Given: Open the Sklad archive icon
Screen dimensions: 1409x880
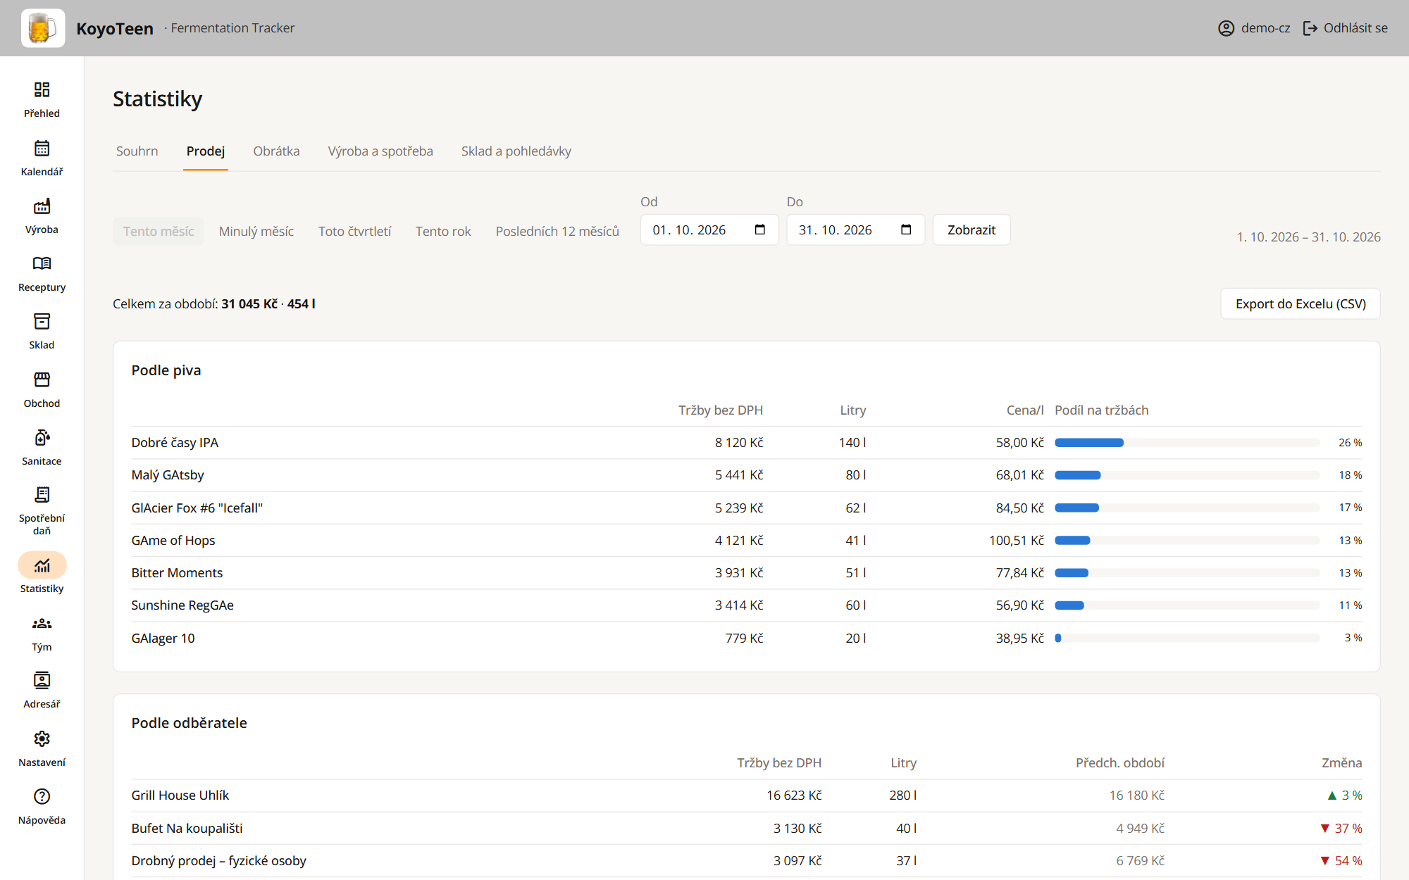Looking at the screenshot, I should (42, 322).
